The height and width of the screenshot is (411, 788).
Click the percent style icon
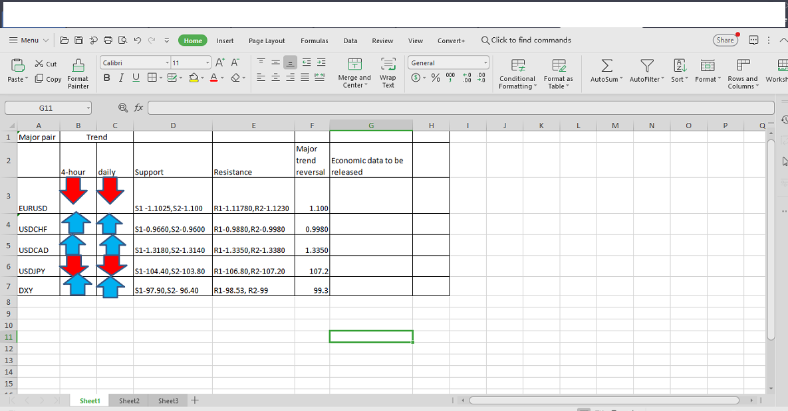click(x=436, y=78)
